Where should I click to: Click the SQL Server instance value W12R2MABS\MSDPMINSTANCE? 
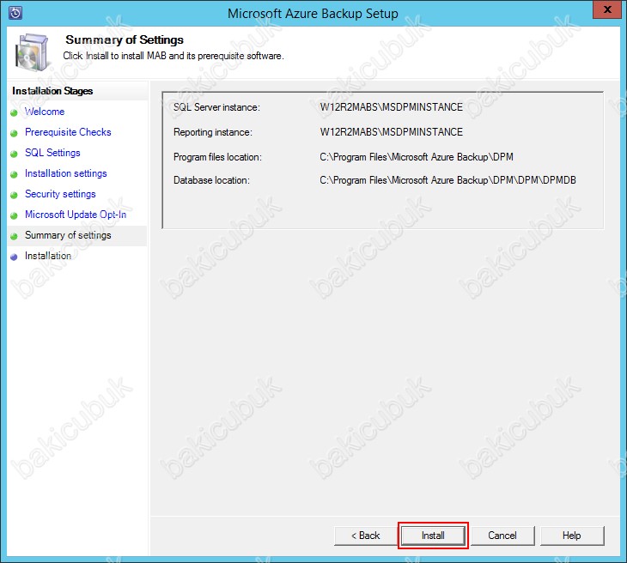pos(392,107)
